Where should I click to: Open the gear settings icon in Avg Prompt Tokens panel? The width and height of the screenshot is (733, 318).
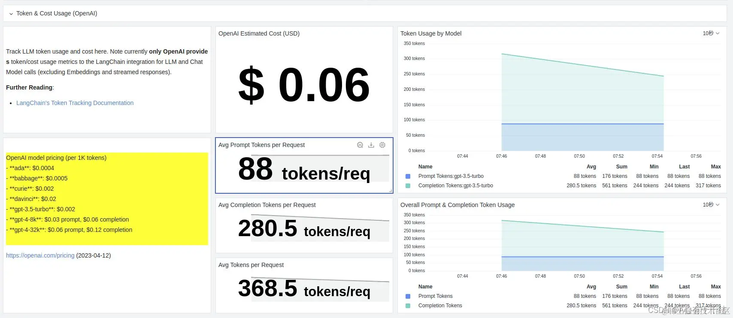tap(382, 145)
